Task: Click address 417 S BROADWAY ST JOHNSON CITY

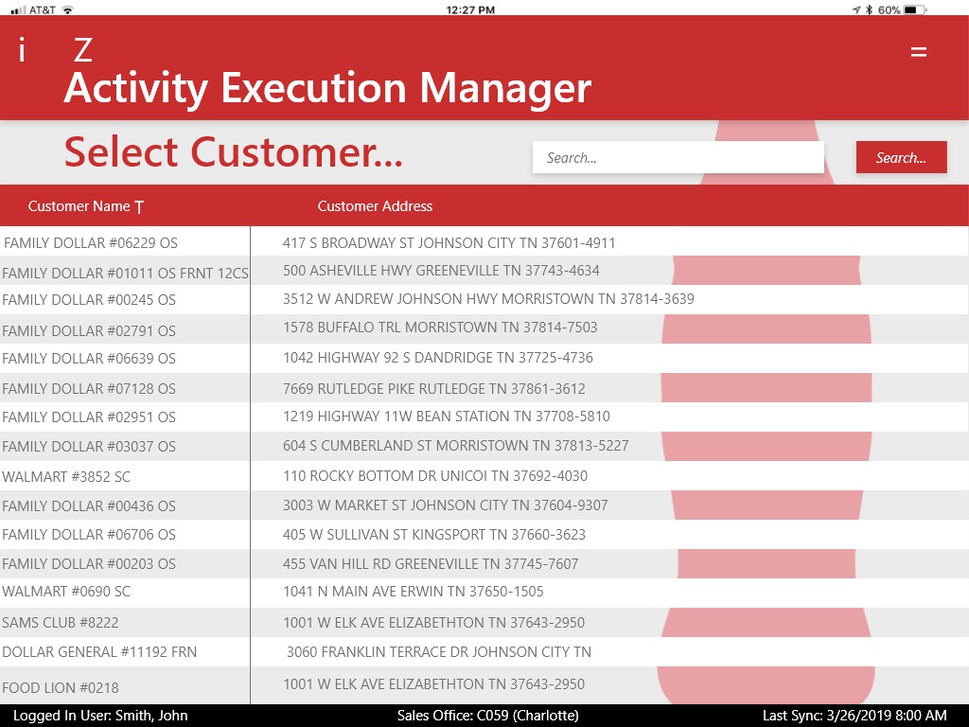Action: (x=449, y=243)
